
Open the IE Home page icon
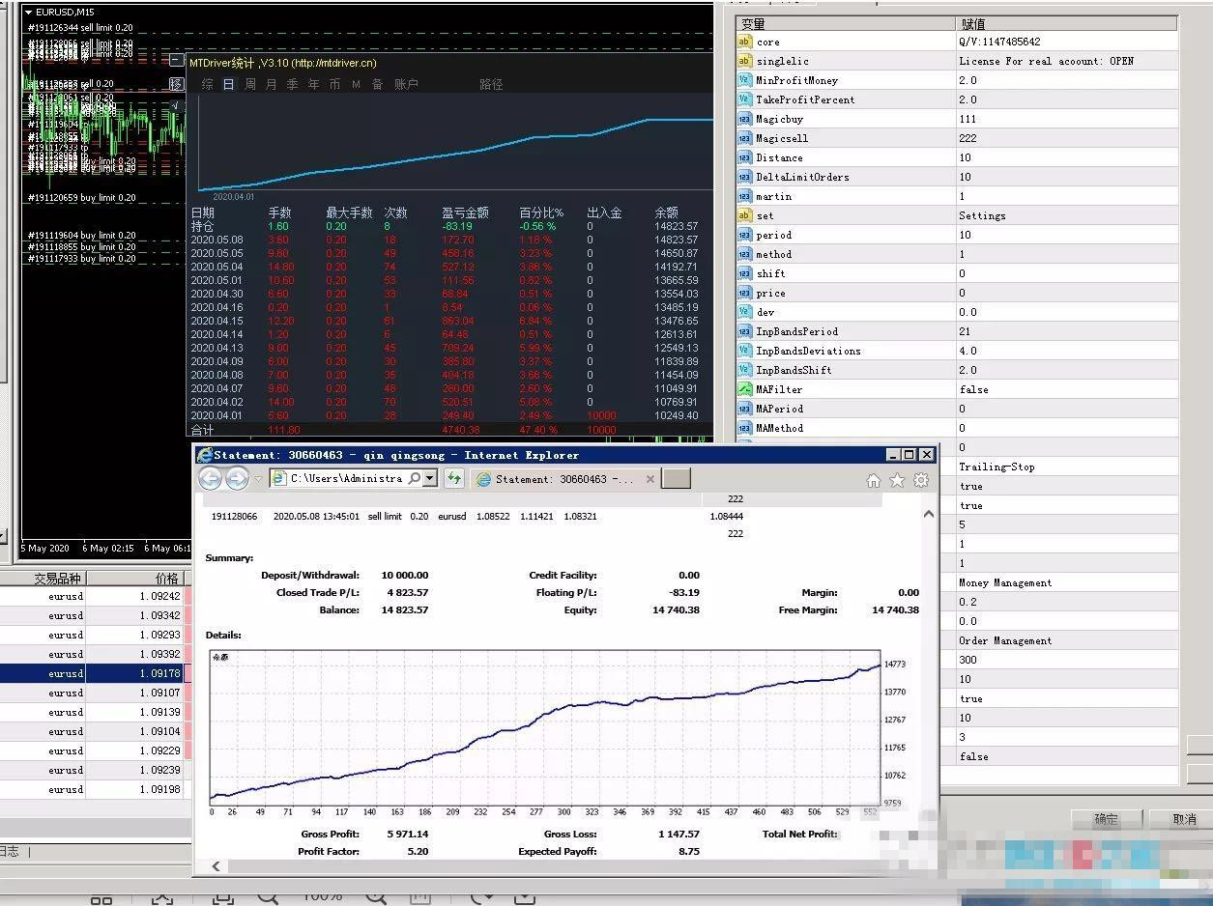(874, 480)
